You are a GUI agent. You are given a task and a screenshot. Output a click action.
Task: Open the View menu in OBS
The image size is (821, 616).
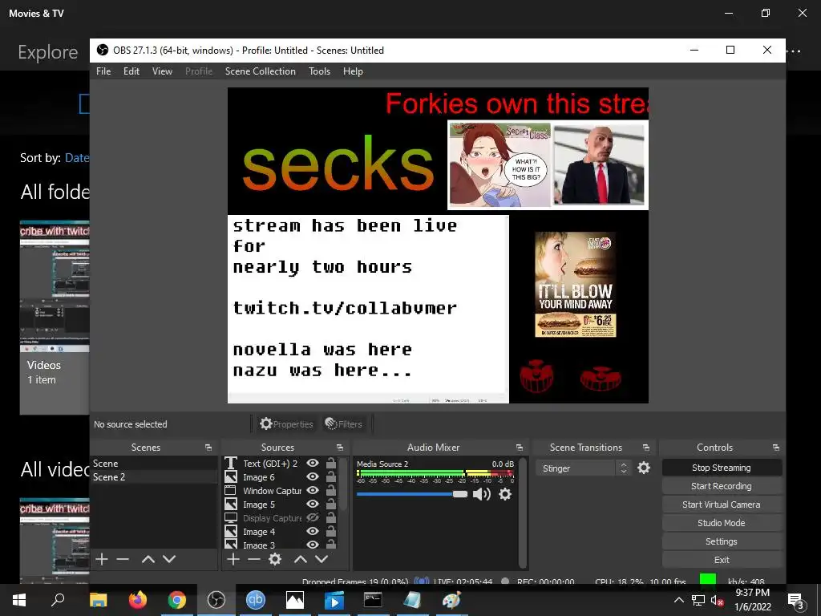point(162,71)
